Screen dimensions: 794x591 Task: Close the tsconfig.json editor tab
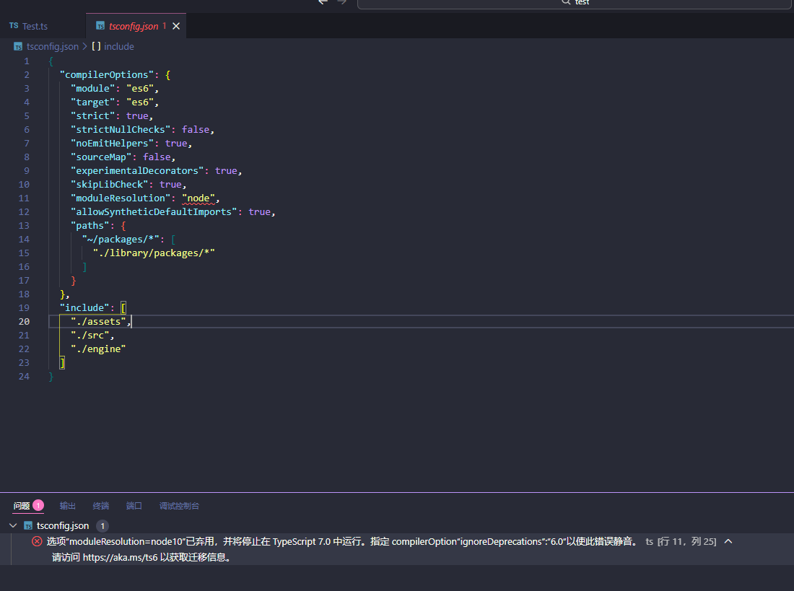176,26
